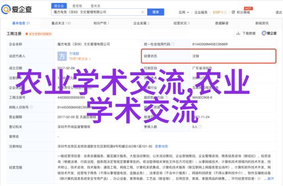Open TA有7家企业 link
This screenshot has height=186, width=283.
point(80,59)
